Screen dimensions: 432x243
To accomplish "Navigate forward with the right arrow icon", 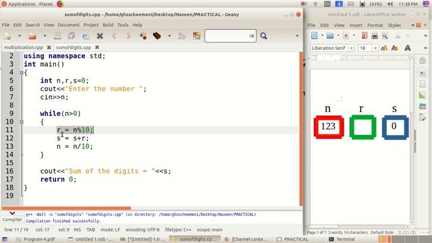I will (x=128, y=36).
